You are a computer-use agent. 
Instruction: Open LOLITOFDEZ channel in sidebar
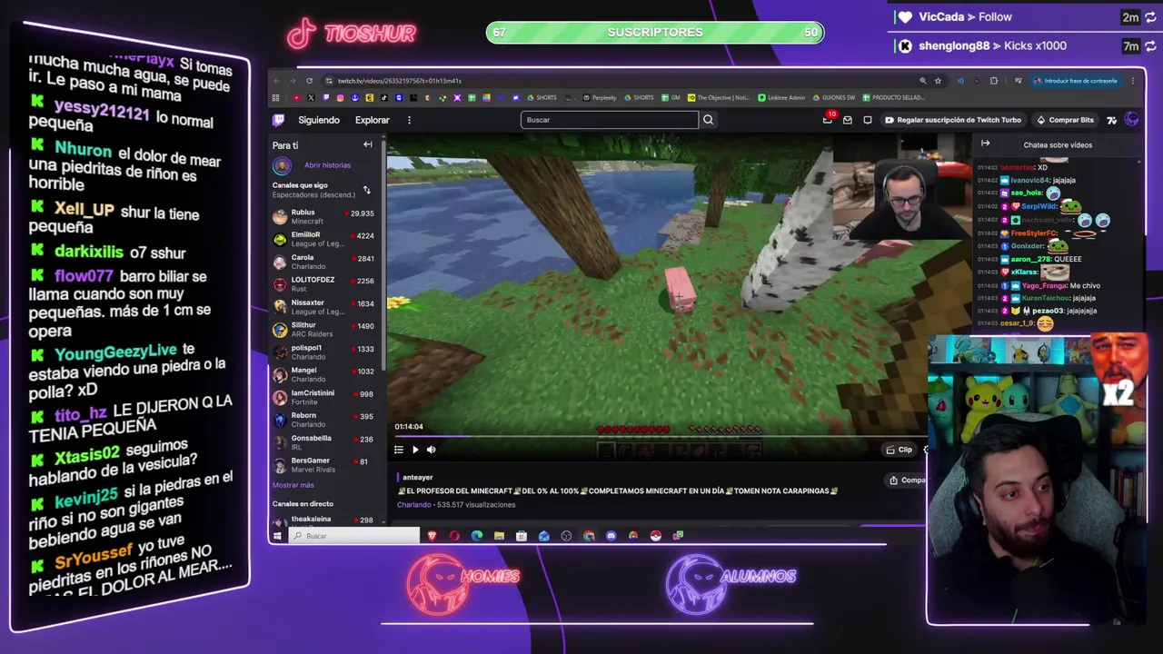click(324, 284)
